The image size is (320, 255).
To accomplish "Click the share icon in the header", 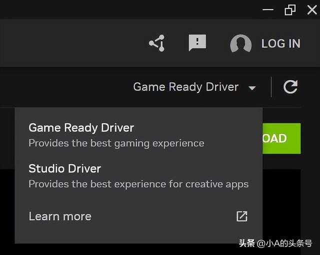I will pos(157,43).
